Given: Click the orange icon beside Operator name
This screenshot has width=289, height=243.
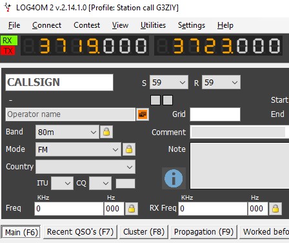Looking at the screenshot, I should coord(143,114).
